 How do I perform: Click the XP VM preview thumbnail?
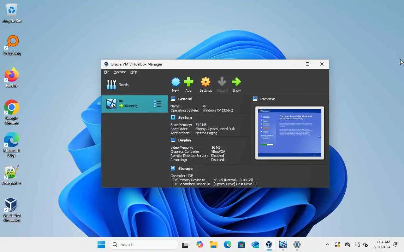[290, 133]
